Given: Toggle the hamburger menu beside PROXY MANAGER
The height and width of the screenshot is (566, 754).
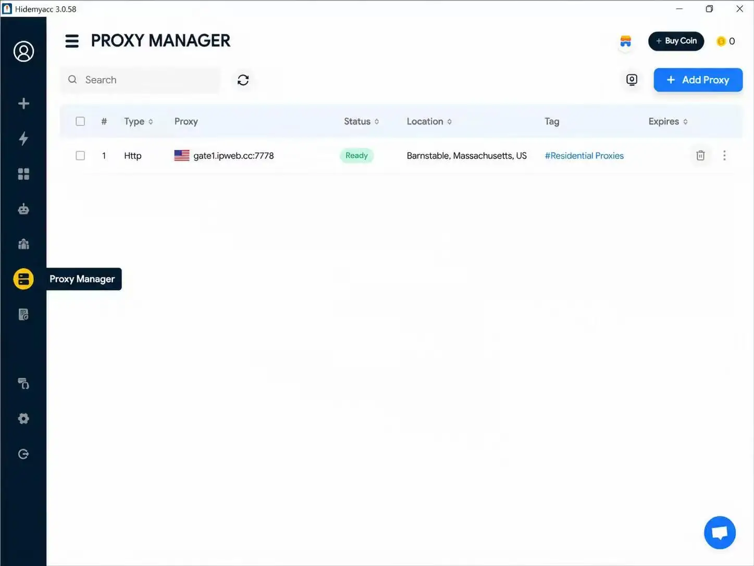Looking at the screenshot, I should [72, 41].
